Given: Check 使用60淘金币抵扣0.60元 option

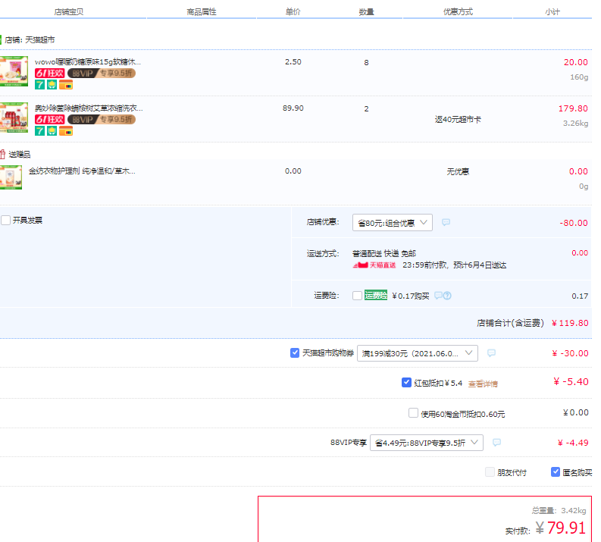Looking at the screenshot, I should click(x=413, y=413).
